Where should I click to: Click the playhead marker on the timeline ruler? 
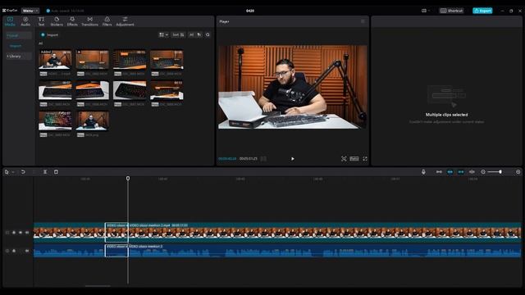(x=128, y=179)
